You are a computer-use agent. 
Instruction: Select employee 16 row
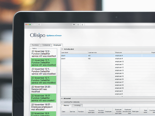coord(108,79)
